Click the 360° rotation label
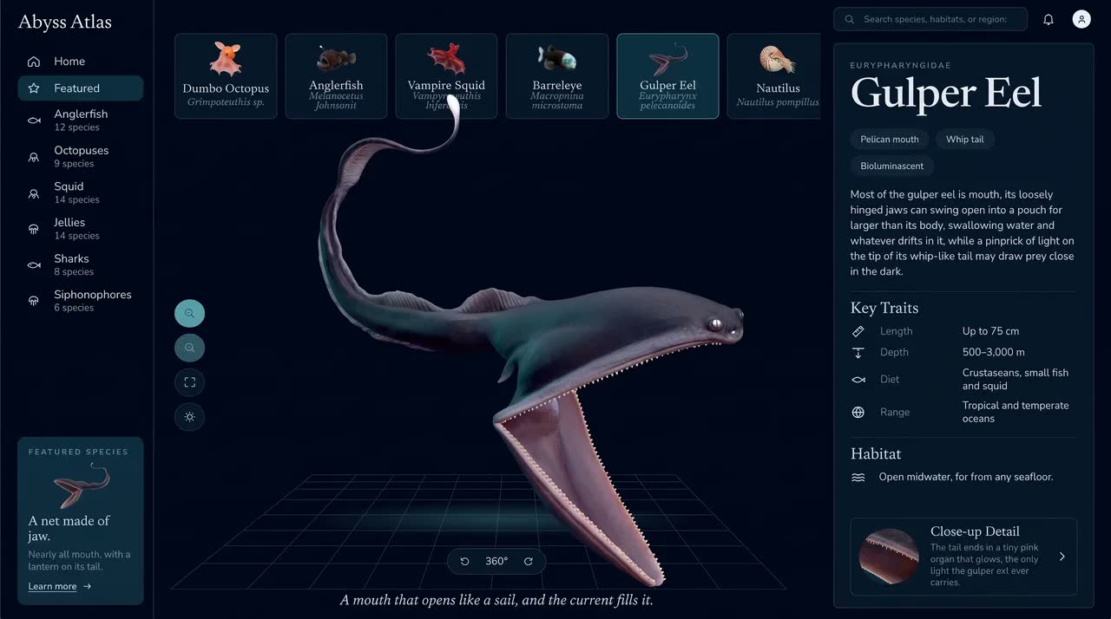Image resolution: width=1111 pixels, height=619 pixels. pyautogui.click(x=496, y=561)
